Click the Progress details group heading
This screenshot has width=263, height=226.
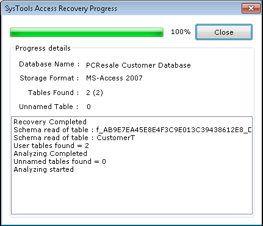(43, 48)
